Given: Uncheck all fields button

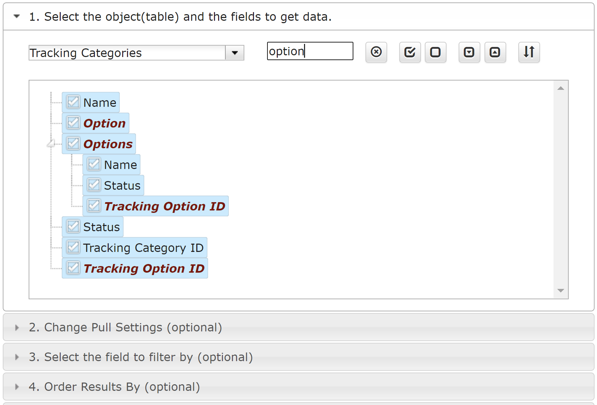Looking at the screenshot, I should coord(435,52).
